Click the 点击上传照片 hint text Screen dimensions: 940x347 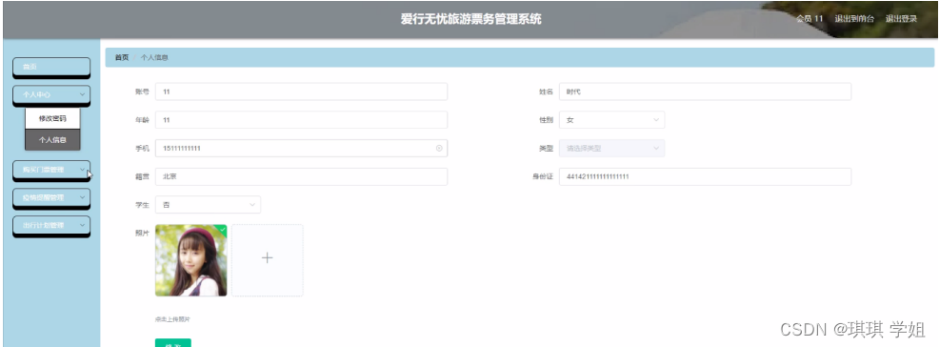tap(172, 319)
